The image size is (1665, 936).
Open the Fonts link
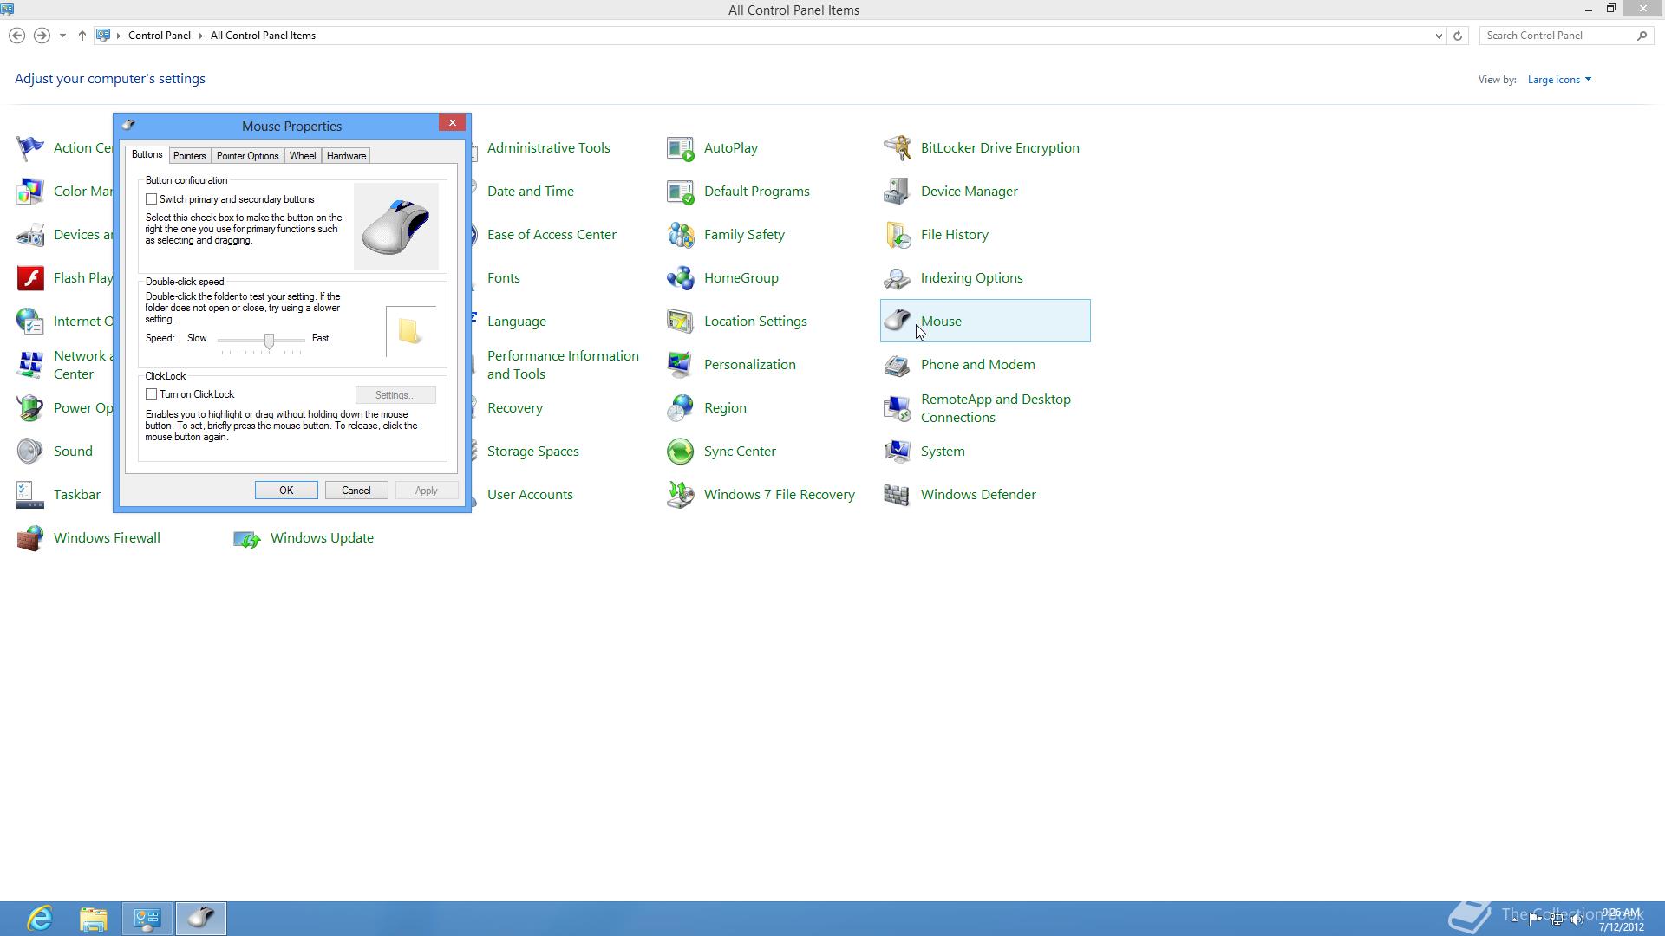[503, 278]
